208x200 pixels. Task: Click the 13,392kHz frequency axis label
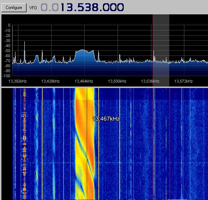(18, 81)
